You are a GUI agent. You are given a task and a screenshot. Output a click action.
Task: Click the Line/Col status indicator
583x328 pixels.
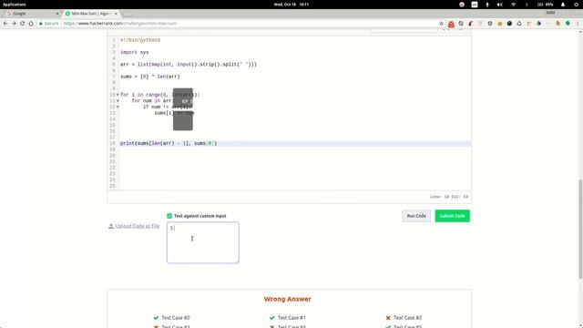click(449, 197)
